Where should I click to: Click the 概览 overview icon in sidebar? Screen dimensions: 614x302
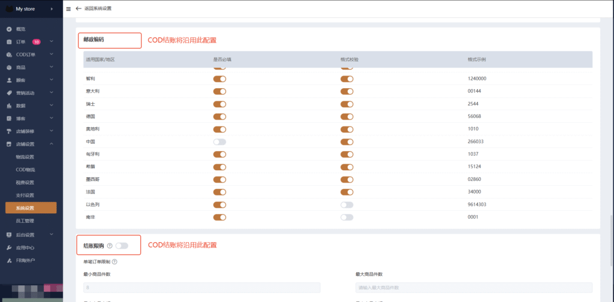(x=9, y=29)
